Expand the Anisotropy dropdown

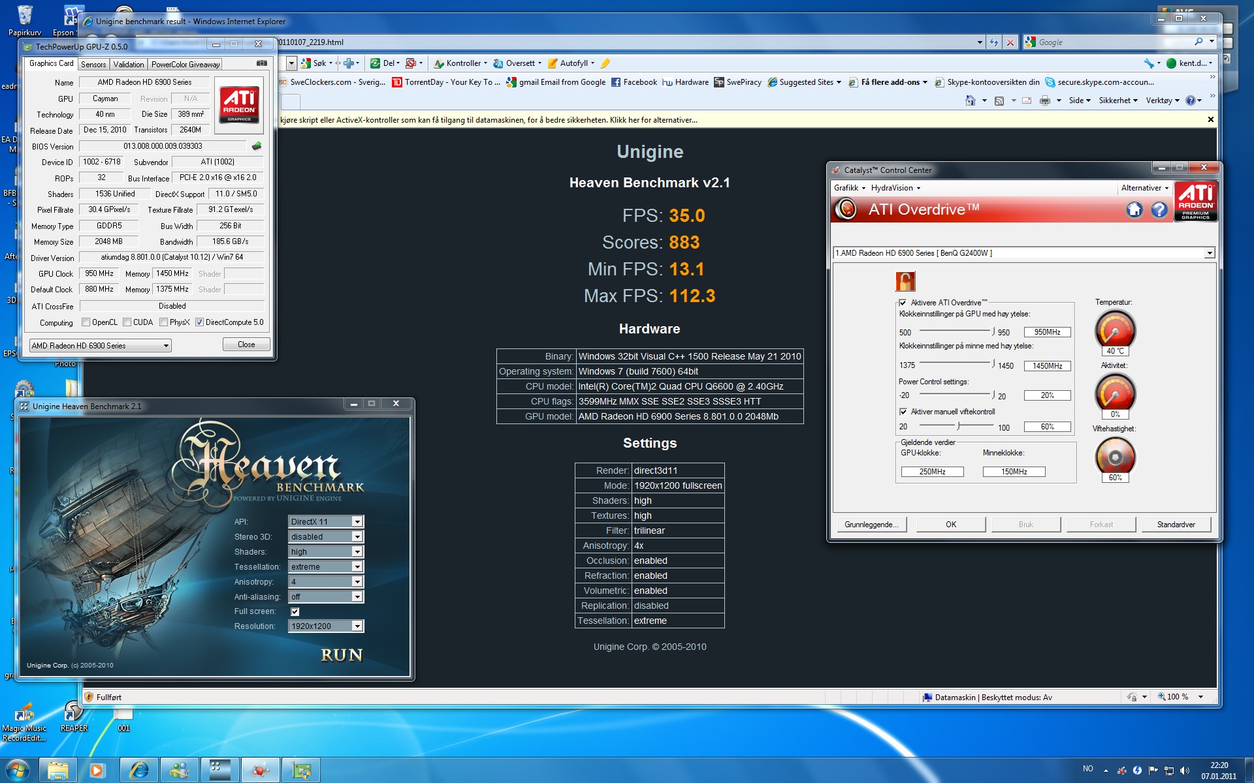(x=357, y=581)
